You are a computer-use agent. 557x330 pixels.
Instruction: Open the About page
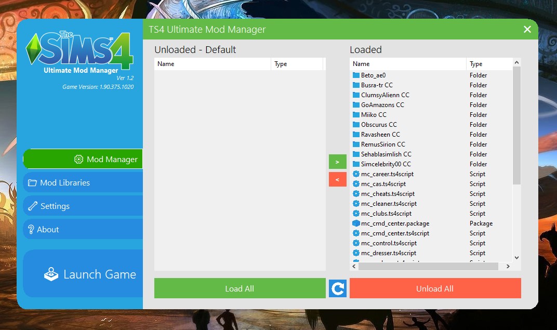[x=83, y=230]
